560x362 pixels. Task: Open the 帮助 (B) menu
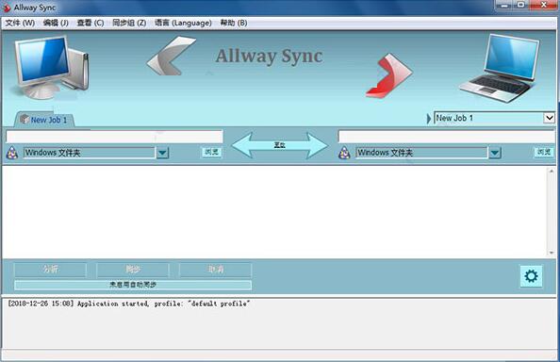pos(234,23)
